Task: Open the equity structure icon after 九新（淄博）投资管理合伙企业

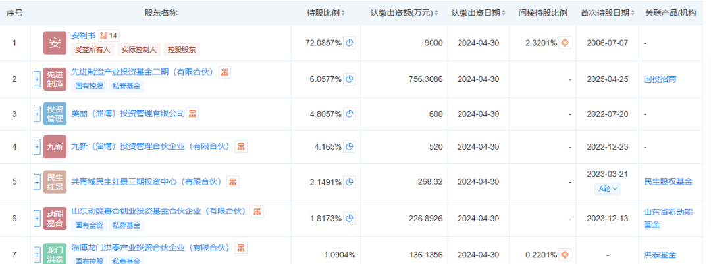Action: 242,146
